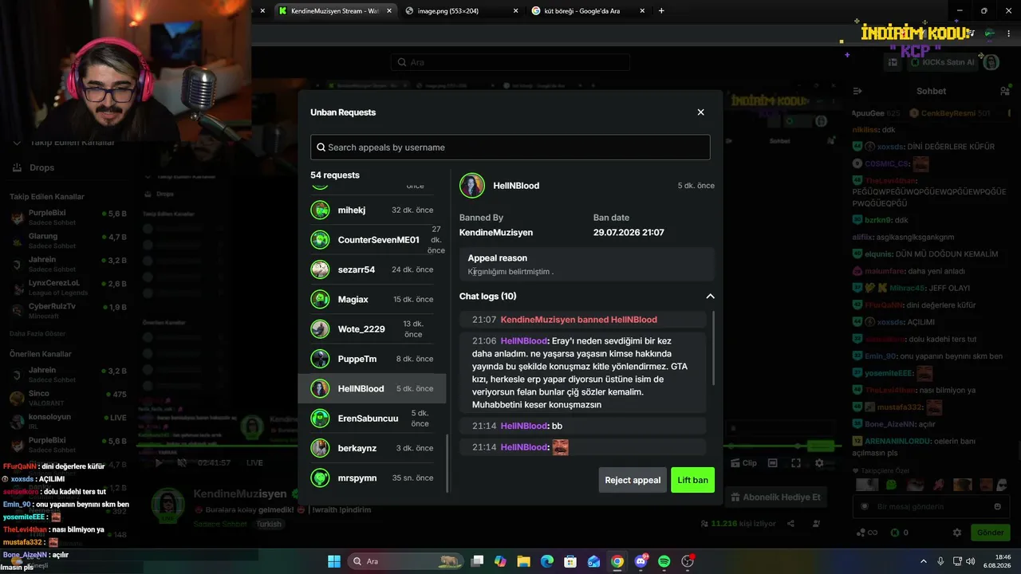Open the Drops sidebar item
The image size is (1021, 574).
[x=34, y=167]
